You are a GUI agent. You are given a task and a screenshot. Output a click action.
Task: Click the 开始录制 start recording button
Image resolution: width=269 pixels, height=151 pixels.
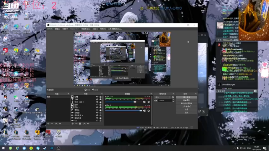point(187,100)
